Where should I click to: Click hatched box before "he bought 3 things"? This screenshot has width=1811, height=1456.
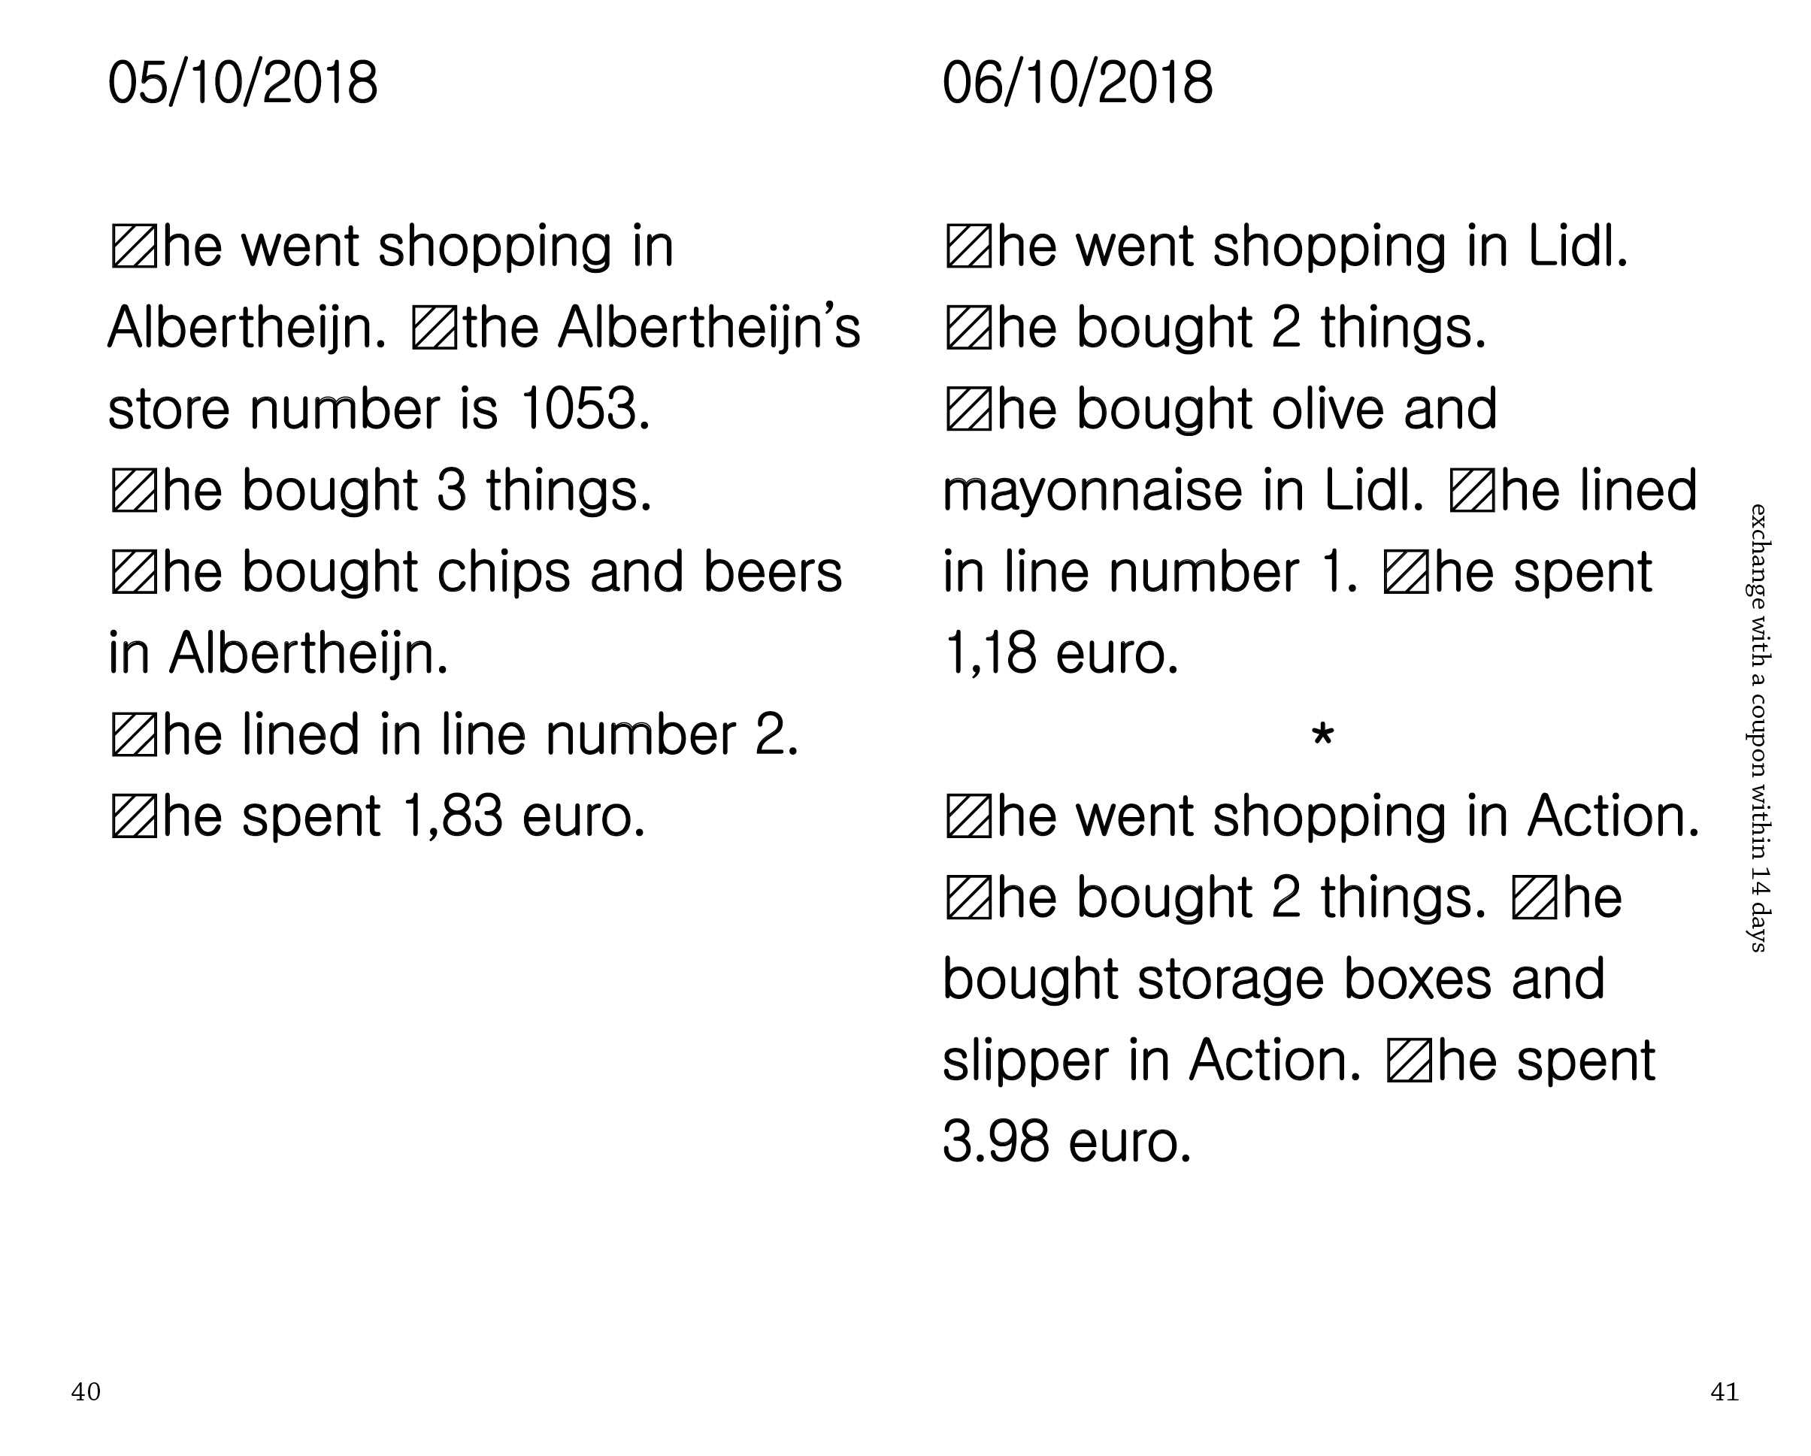coord(134,491)
